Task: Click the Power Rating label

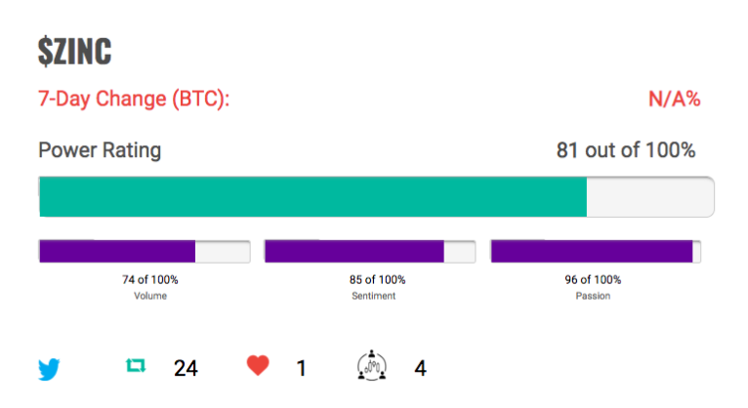Action: (x=100, y=150)
